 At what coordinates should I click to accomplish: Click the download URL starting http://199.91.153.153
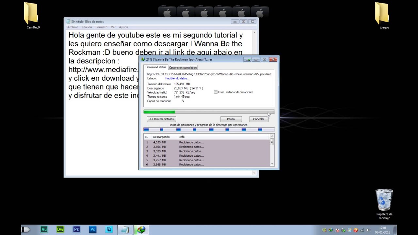(x=209, y=74)
